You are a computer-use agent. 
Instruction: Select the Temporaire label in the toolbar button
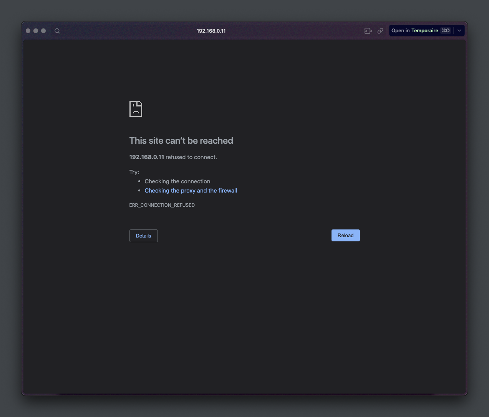(x=424, y=30)
